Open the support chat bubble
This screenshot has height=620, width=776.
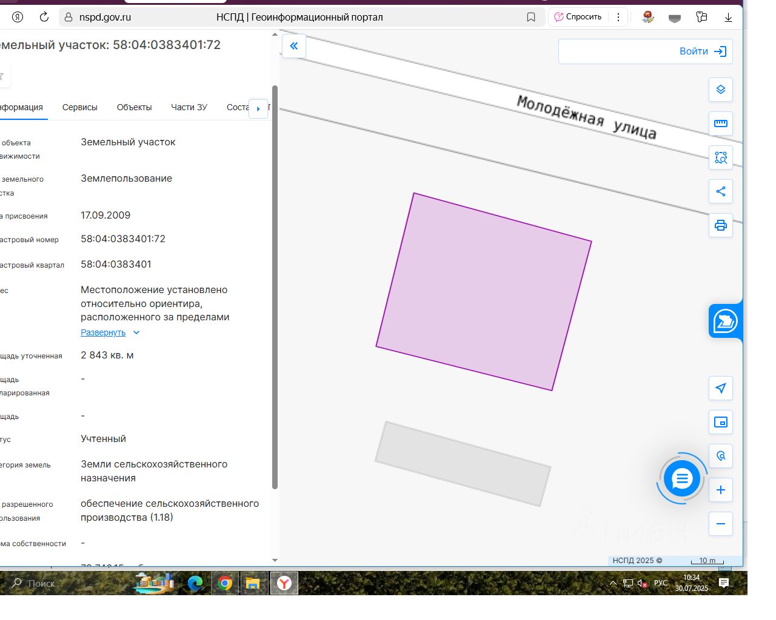pyautogui.click(x=682, y=479)
